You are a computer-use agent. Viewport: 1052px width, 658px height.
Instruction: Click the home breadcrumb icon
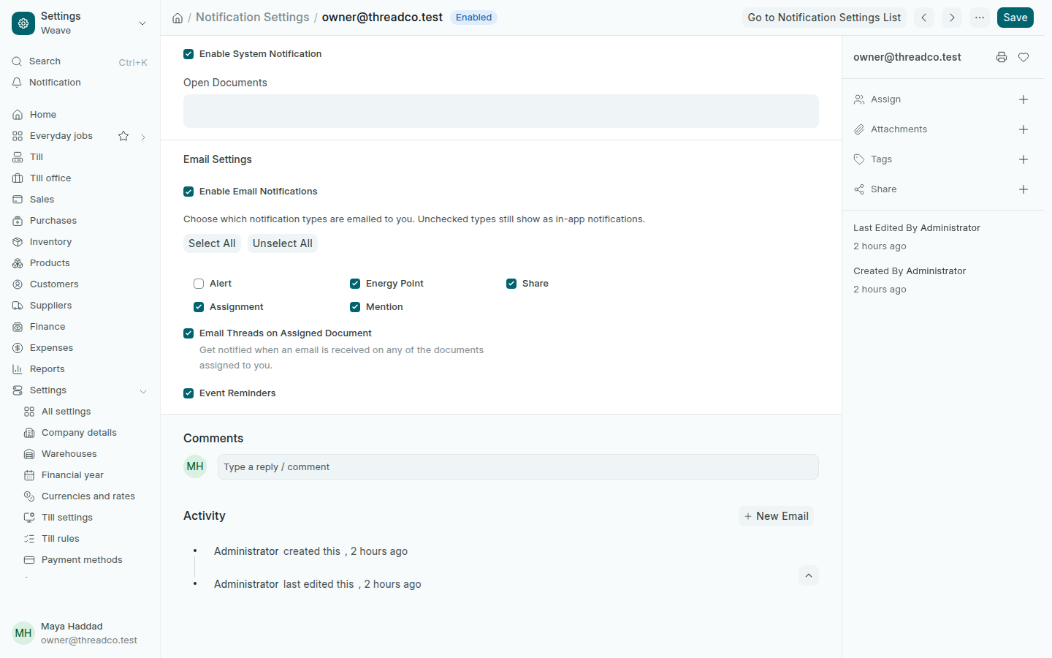178,18
